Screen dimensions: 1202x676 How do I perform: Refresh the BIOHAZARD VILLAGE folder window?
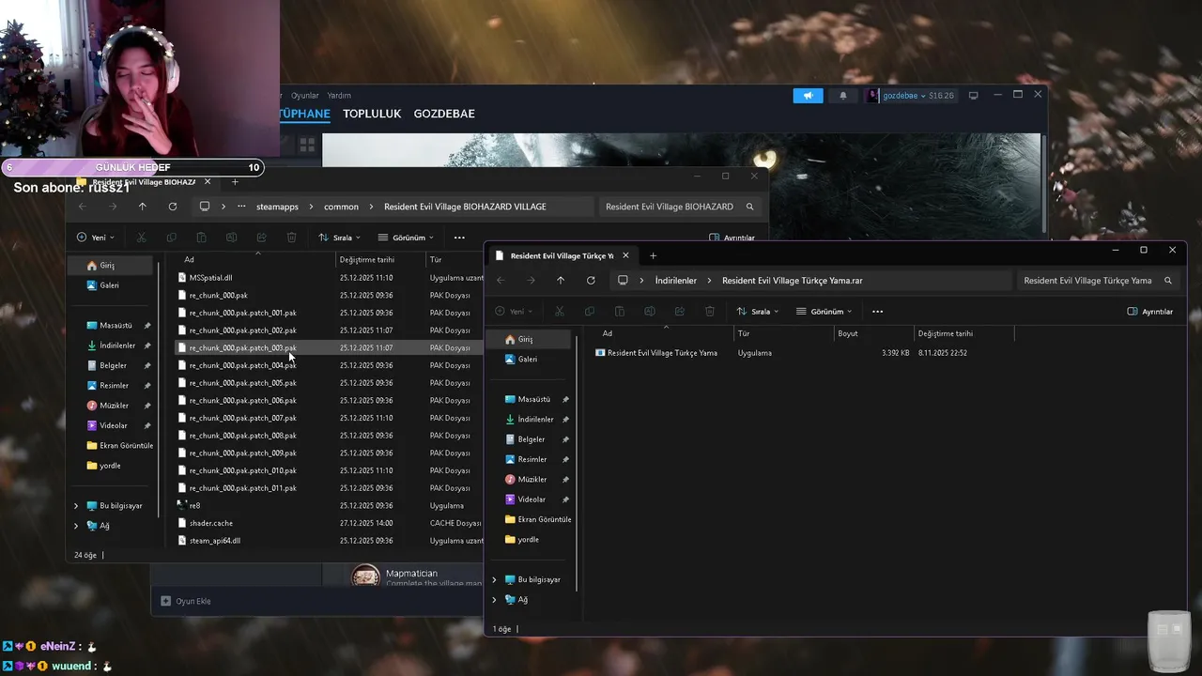(173, 207)
